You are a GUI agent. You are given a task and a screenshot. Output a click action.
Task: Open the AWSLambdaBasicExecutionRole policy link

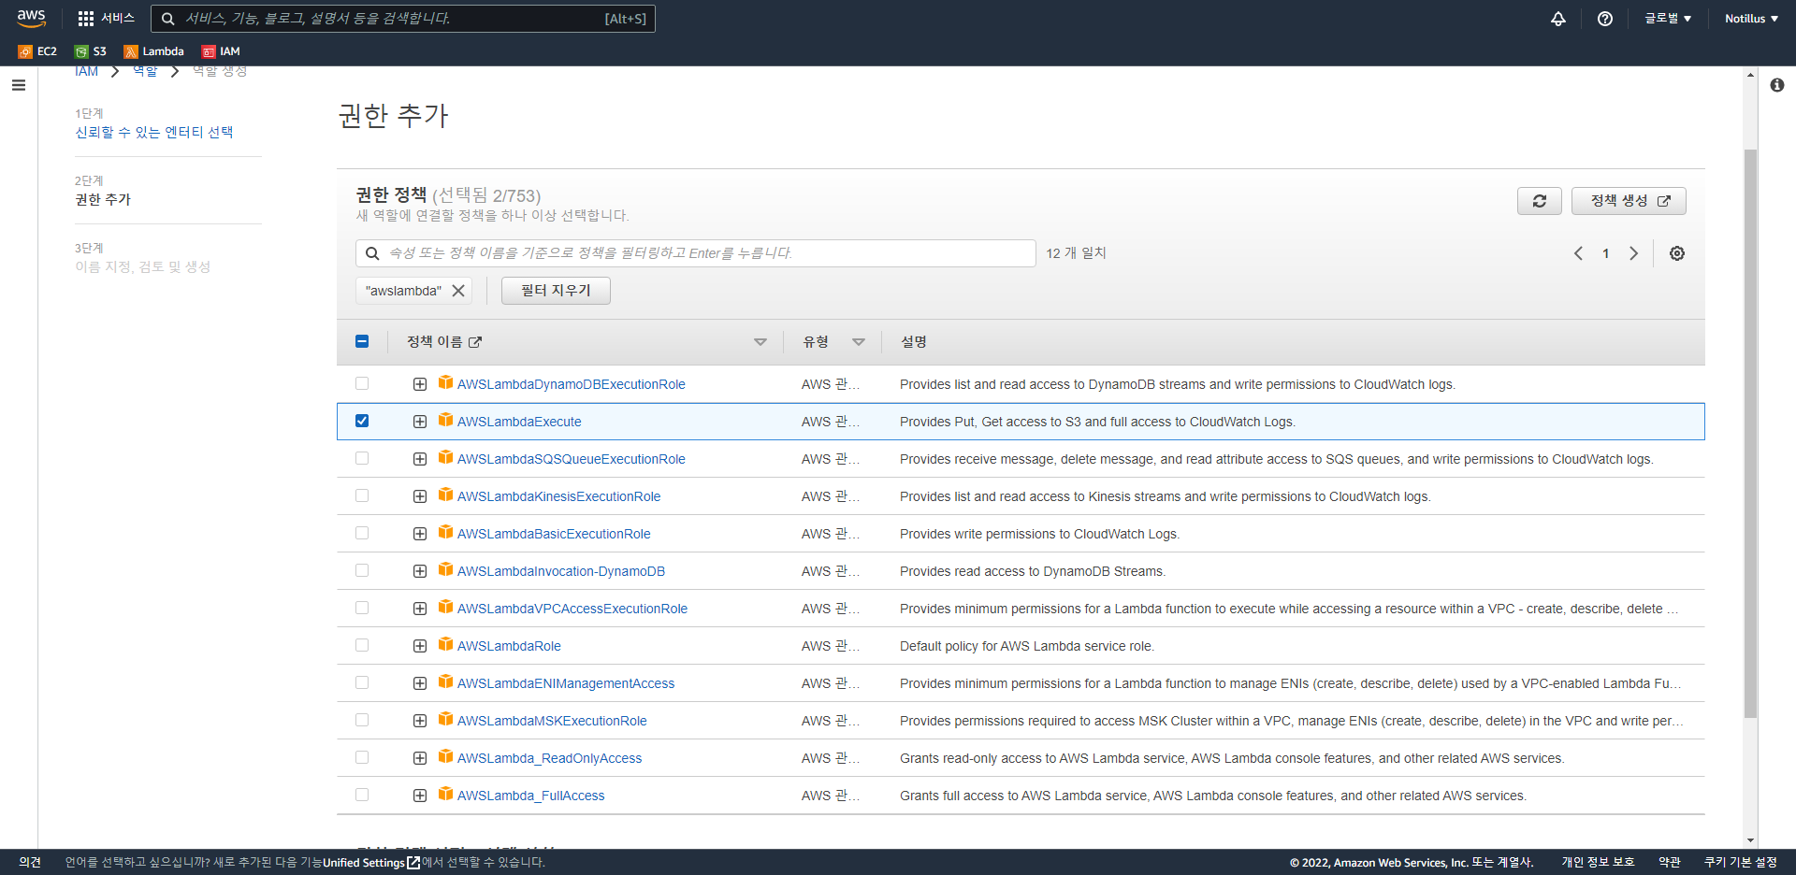[554, 534]
